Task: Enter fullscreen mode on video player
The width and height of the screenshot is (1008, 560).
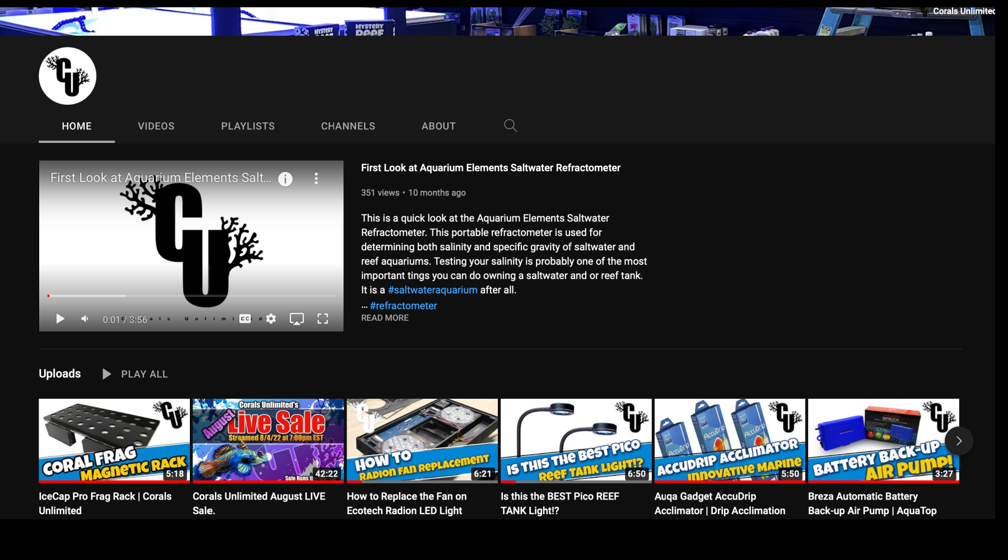Action: pos(323,319)
